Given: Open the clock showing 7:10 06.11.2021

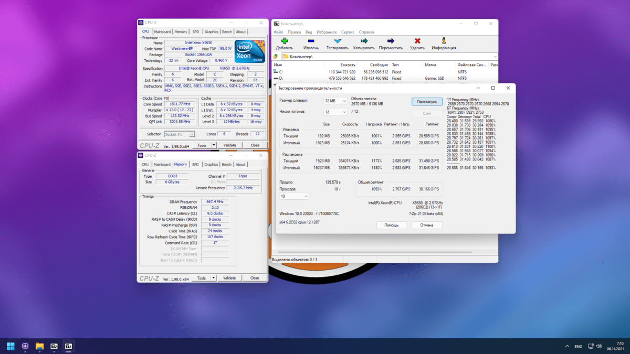Looking at the screenshot, I should pos(616,346).
